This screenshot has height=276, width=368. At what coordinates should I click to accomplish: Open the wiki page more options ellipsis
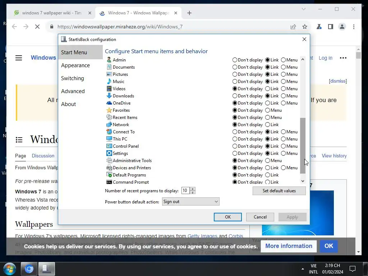pos(343,58)
